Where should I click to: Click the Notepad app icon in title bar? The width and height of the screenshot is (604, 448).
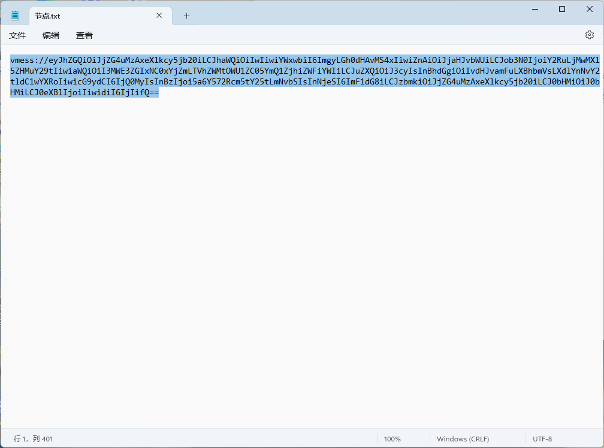click(15, 16)
